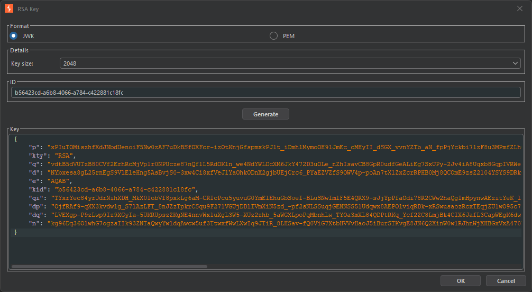Click the "d" value line in key

(275, 172)
